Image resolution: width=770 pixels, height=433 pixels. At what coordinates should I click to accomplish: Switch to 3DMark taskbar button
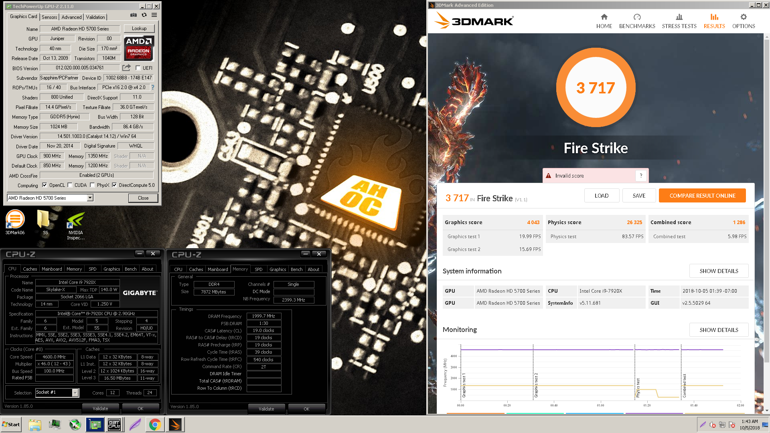(175, 425)
